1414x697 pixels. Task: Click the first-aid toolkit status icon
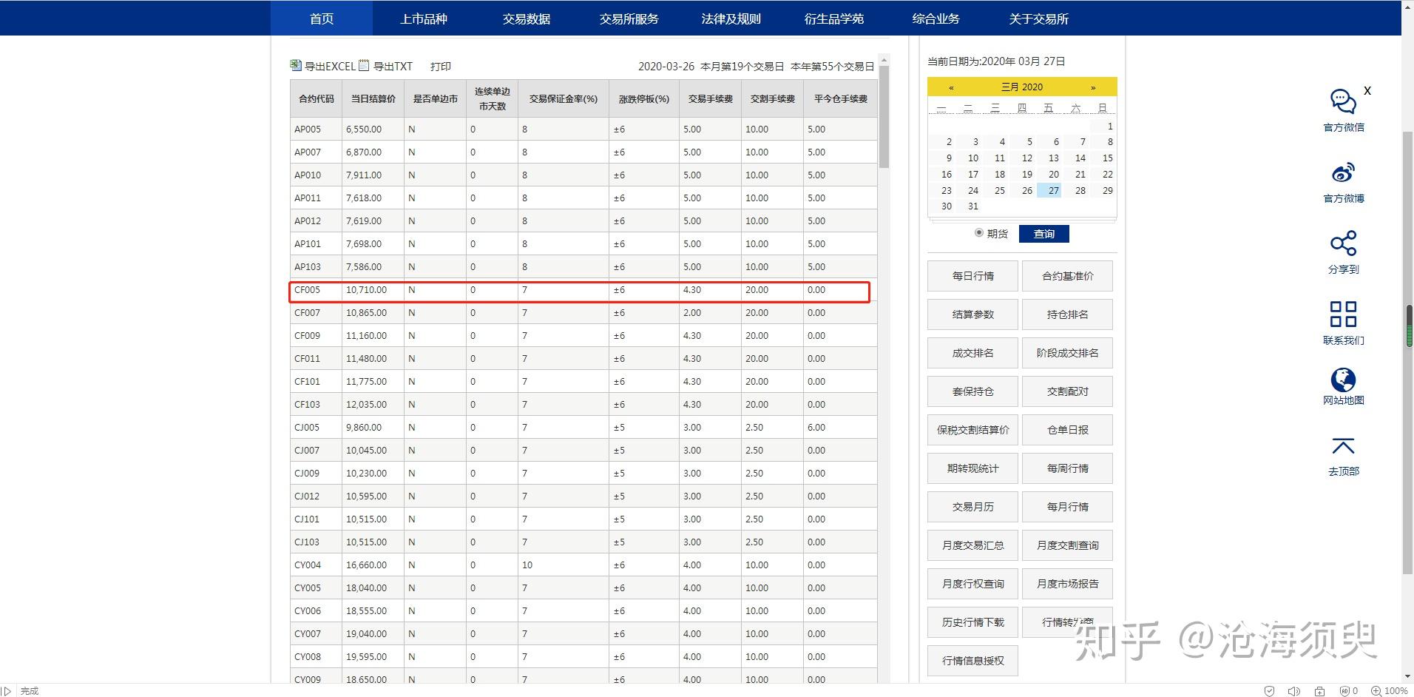pos(1319,691)
